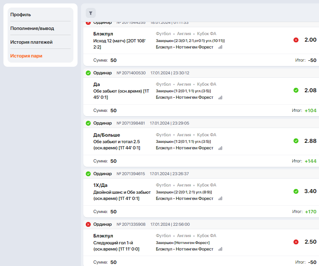Click red loss icon beside odds 2.00
The width and height of the screenshot is (319, 266).
pyautogui.click(x=296, y=40)
